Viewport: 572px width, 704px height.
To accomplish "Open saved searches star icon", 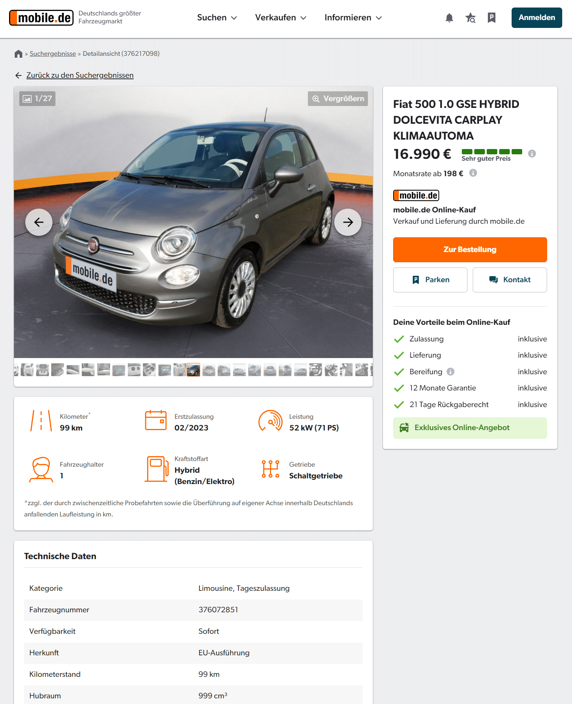I will [471, 18].
